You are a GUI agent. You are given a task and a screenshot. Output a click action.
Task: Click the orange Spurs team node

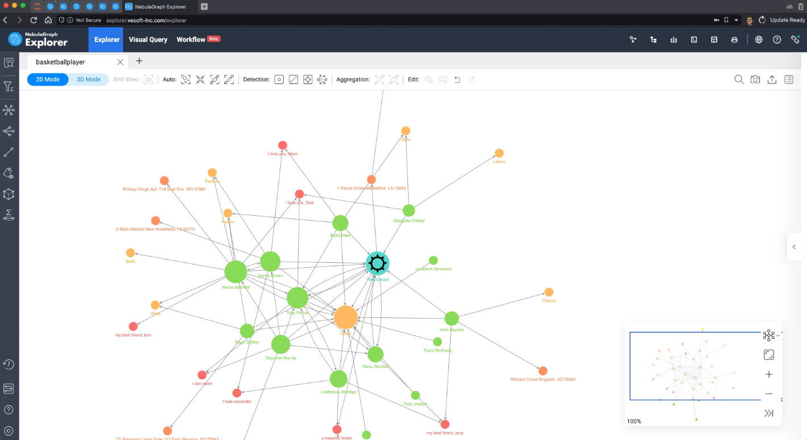click(x=346, y=317)
